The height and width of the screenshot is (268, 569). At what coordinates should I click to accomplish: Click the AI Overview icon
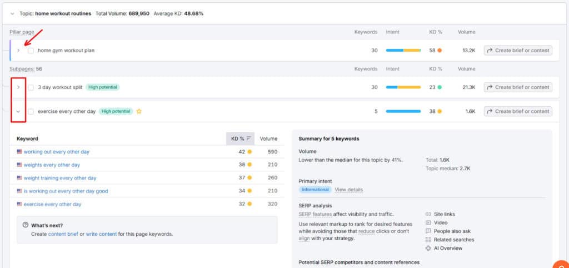pyautogui.click(x=428, y=249)
